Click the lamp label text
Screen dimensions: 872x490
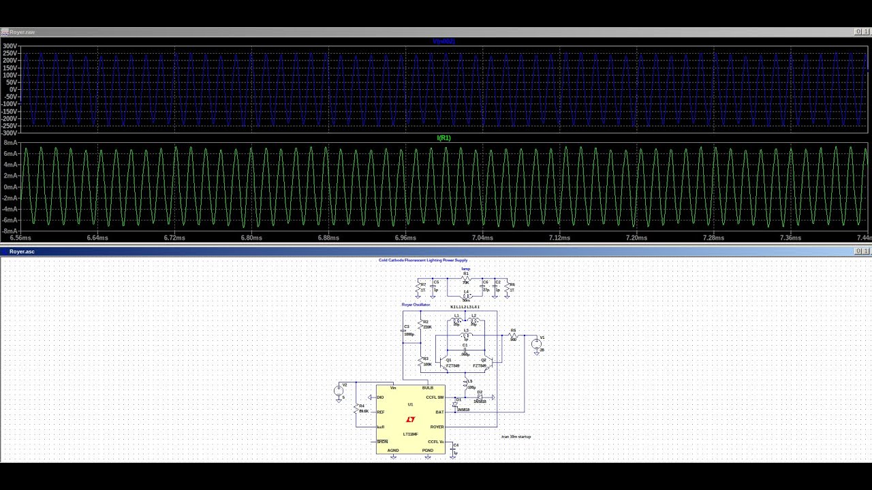click(x=465, y=269)
